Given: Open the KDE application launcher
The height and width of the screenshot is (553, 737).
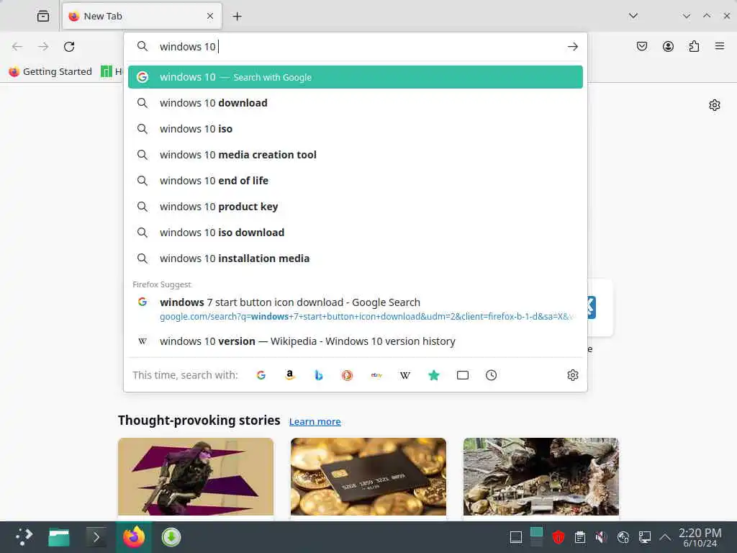Looking at the screenshot, I should [24, 537].
